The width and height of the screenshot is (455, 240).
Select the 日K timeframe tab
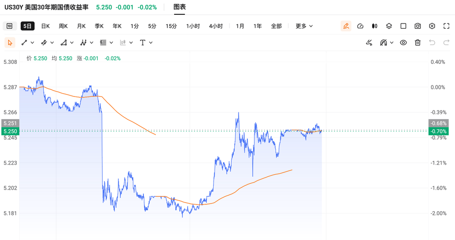pyautogui.click(x=45, y=26)
